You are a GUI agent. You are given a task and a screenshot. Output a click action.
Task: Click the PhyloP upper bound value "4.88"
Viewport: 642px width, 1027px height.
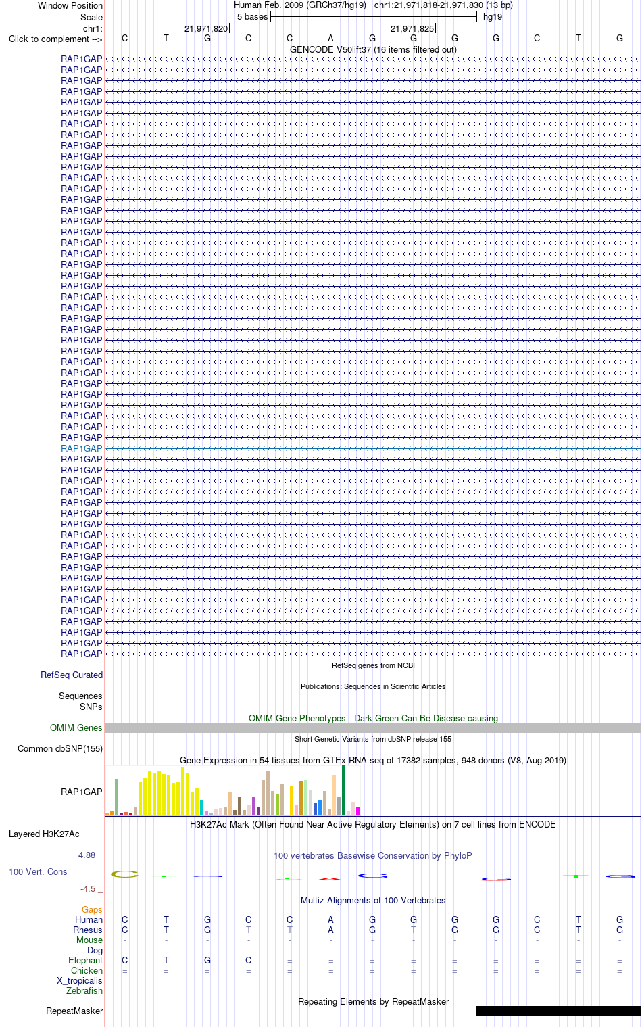(x=87, y=855)
